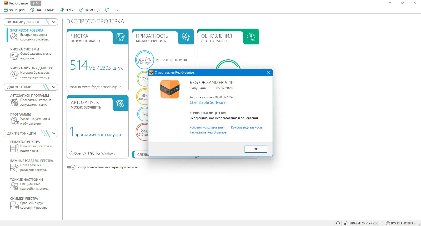Click the OpenVPN GUI for Windows entry

click(x=92, y=153)
